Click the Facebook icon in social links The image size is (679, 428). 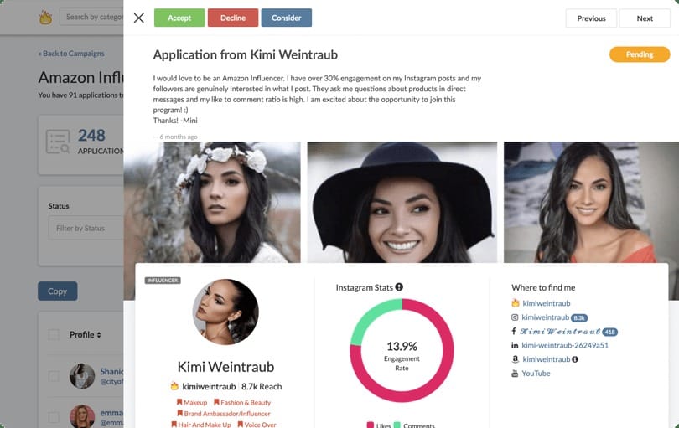tap(516, 332)
